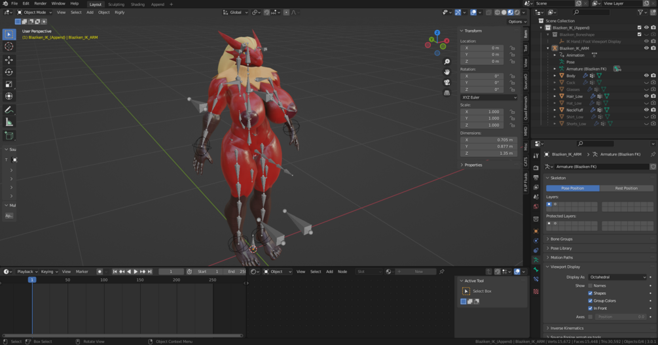Expand the Pose Library panel
Image resolution: width=658 pixels, height=345 pixels.
(561, 248)
